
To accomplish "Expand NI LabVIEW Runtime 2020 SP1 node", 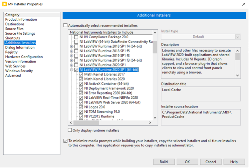I will point(72,65).
